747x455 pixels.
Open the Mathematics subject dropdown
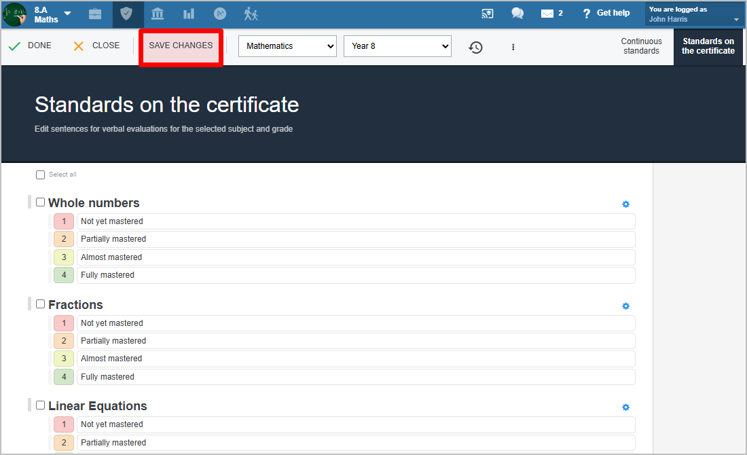(x=287, y=46)
